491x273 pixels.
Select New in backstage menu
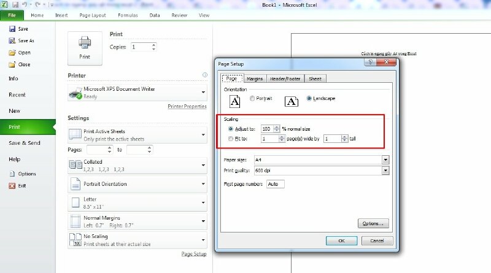pos(14,111)
